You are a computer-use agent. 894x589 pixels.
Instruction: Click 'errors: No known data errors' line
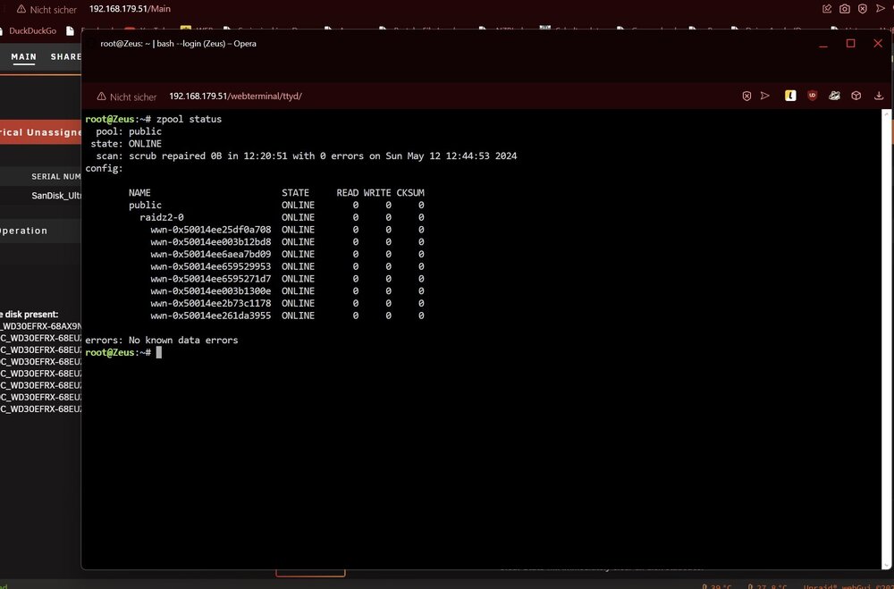tap(161, 341)
